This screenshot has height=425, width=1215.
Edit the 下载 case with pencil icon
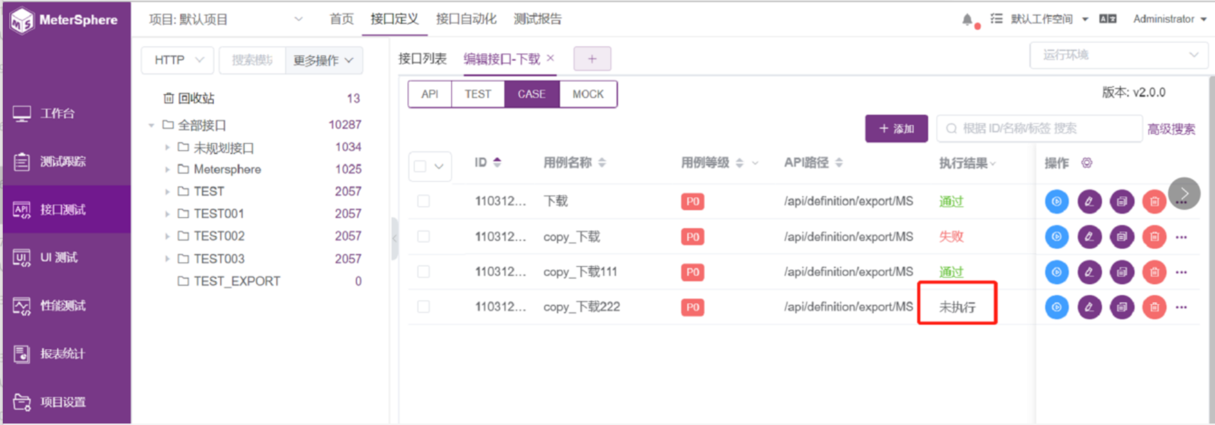coord(1089,201)
